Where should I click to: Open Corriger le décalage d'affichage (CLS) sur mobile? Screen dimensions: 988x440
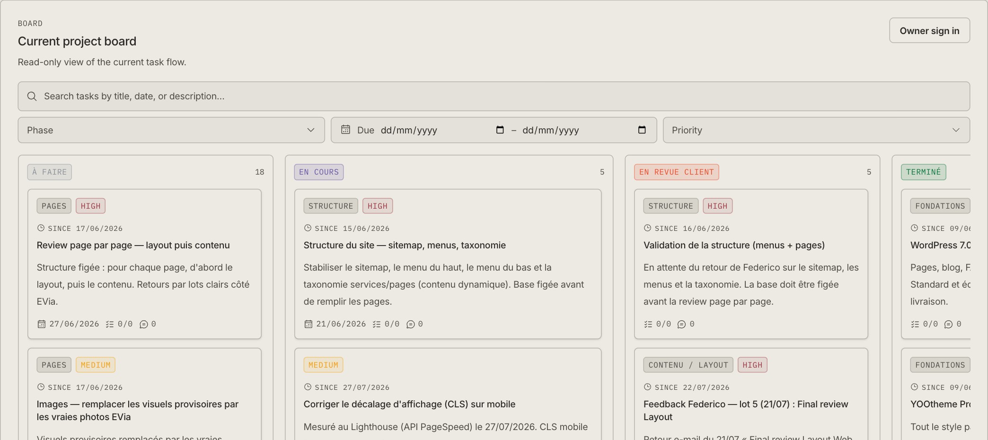[409, 404]
